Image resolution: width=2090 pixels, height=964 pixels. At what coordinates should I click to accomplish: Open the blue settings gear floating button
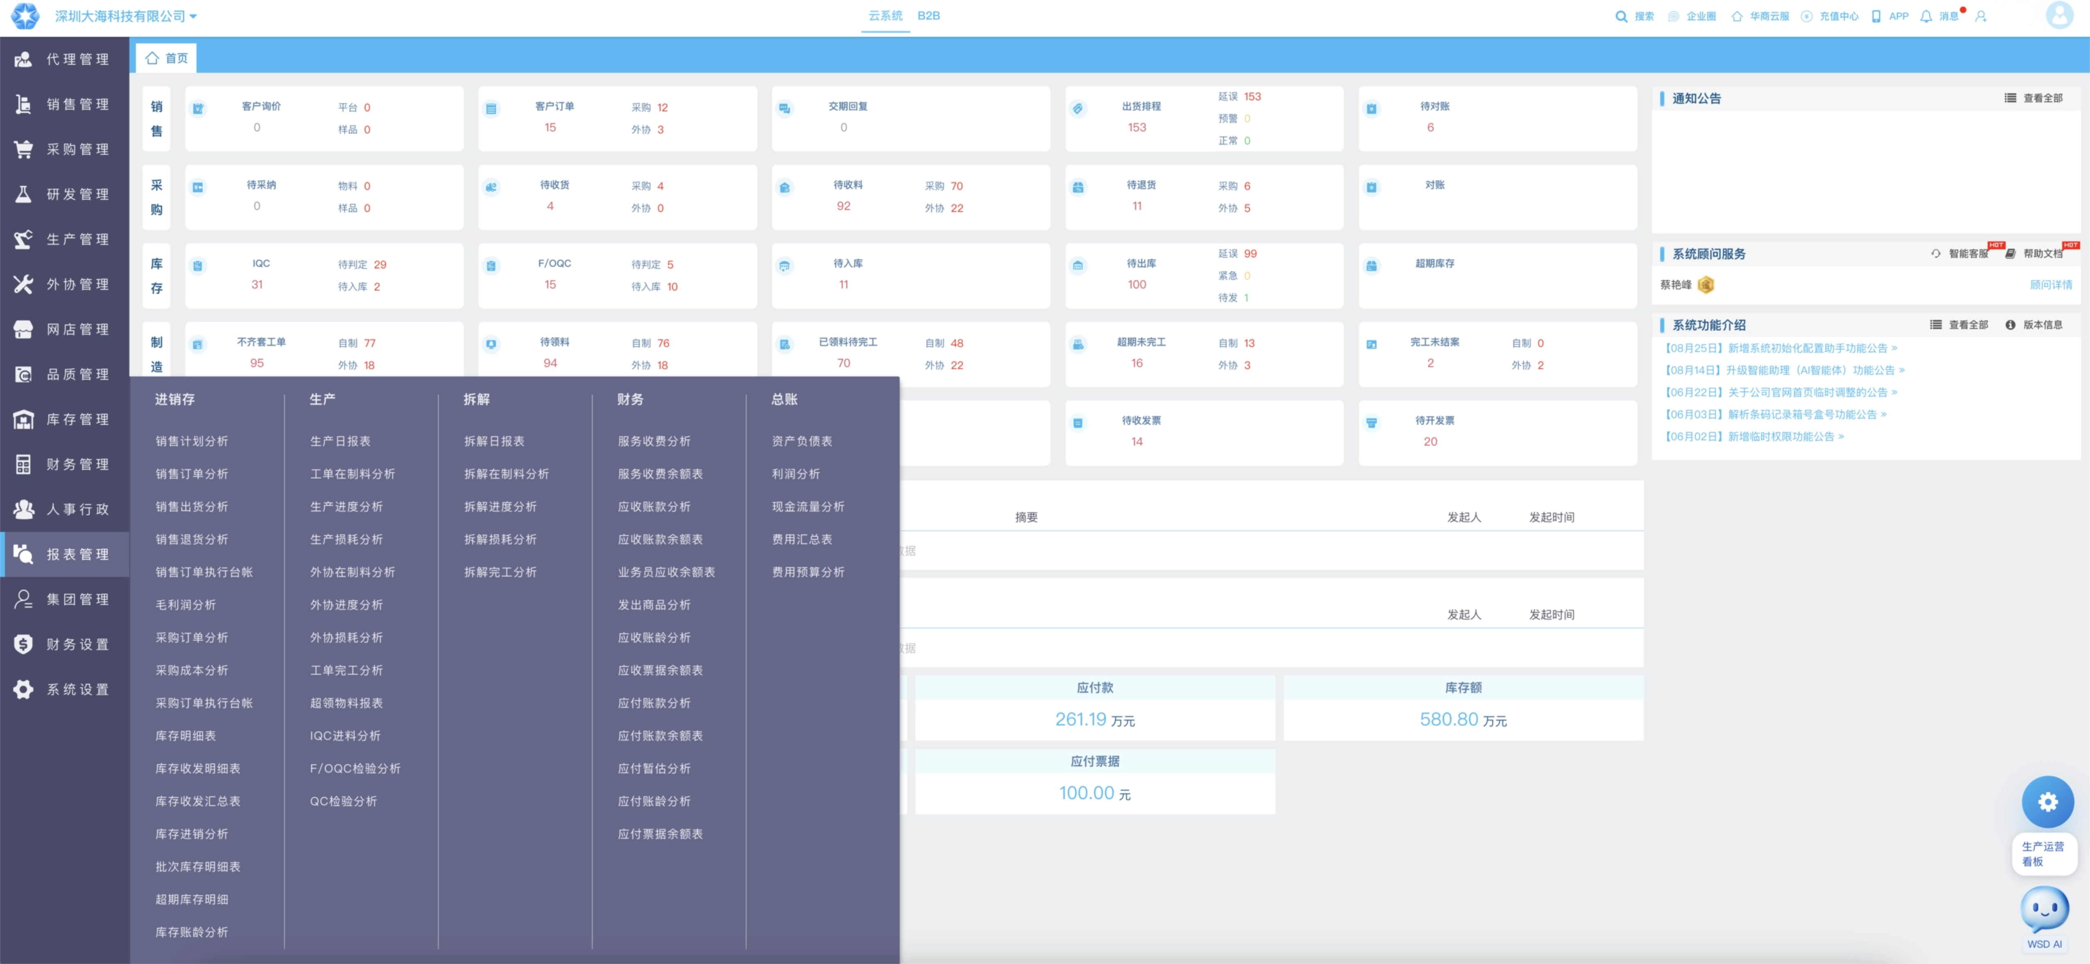2047,802
